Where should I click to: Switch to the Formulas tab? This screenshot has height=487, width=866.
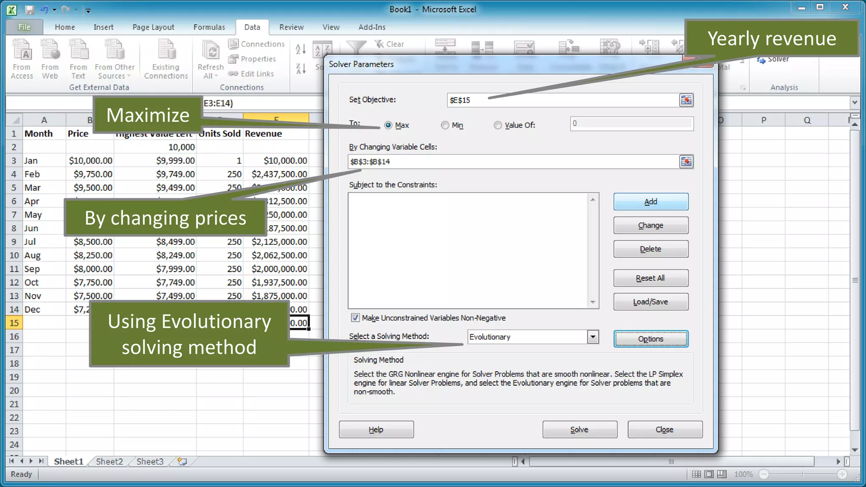tap(209, 27)
